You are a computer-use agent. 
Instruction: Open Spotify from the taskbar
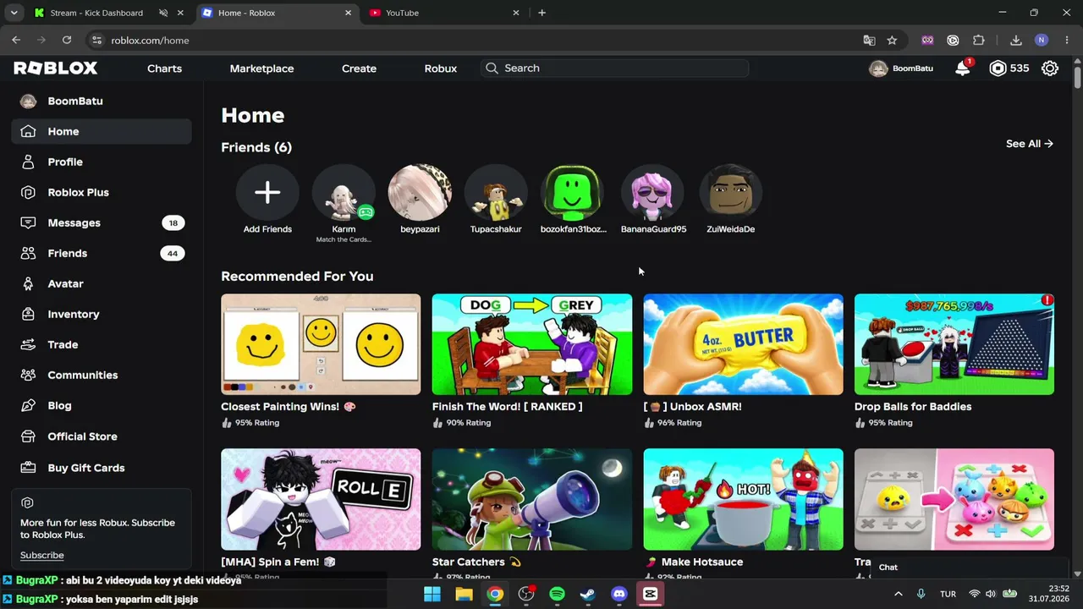click(557, 594)
